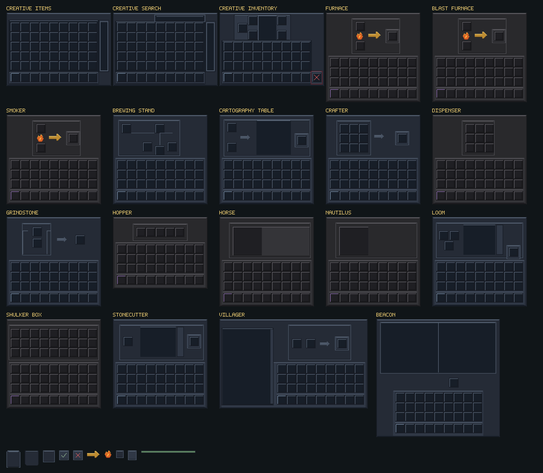Click the CREATIVE SEARCH label

click(x=137, y=8)
